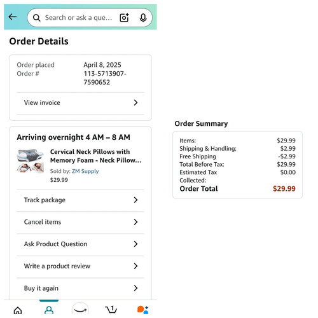Go to Home tab icon

[x=18, y=310]
